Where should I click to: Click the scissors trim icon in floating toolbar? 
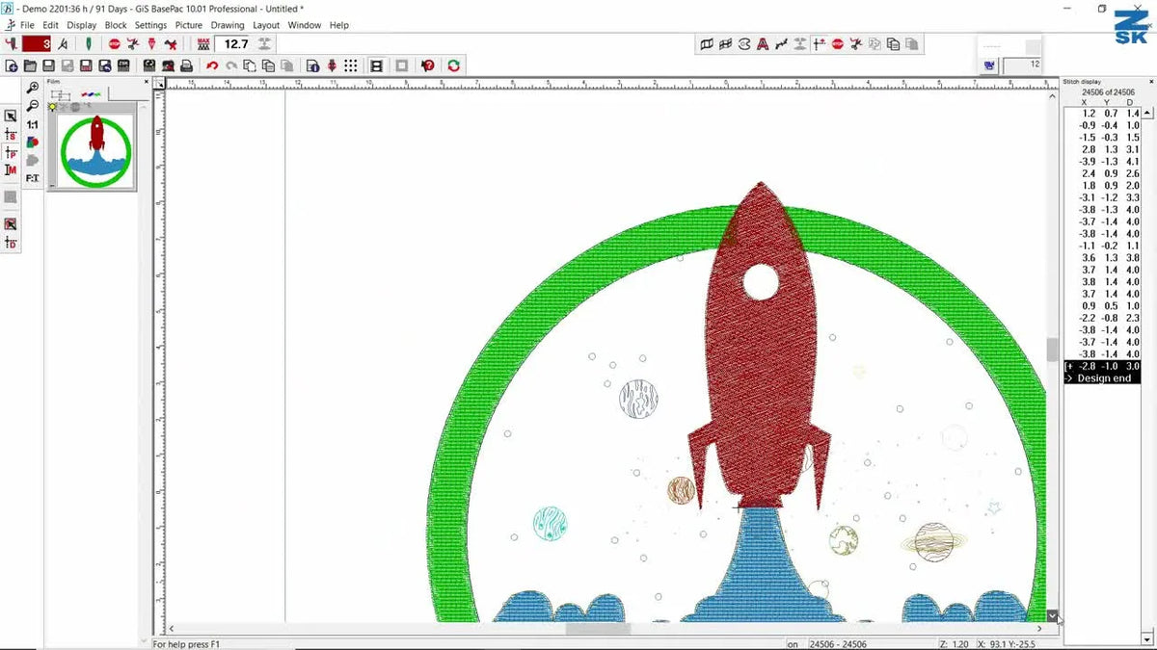pyautogui.click(x=855, y=43)
